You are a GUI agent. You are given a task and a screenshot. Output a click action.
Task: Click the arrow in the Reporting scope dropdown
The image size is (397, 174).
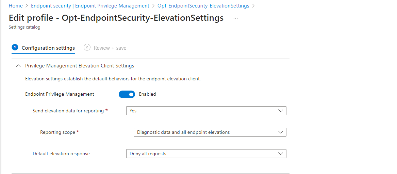coord(281,132)
